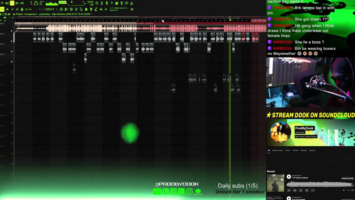Screen dimensions: 355x200
Task: Toggle the metronome icon in top toolbar
Action: point(2,3)
